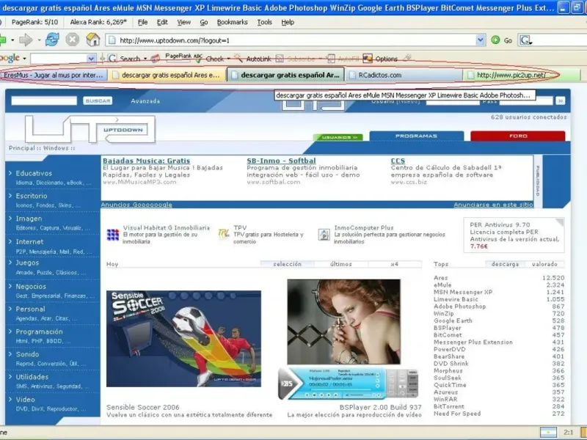
Task: Click the TPV program icon
Action: coord(224,234)
